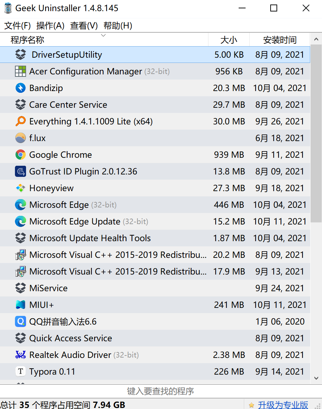Click the Bandizip program icon
Screen dimensions: 322x409
20,88
